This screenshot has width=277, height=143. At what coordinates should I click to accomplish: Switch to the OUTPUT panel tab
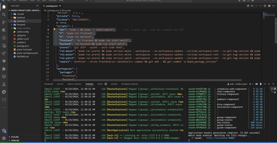click(x=60, y=84)
